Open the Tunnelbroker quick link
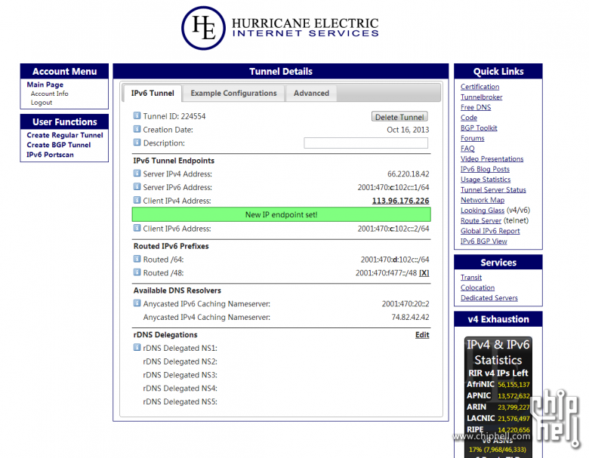 [x=481, y=97]
